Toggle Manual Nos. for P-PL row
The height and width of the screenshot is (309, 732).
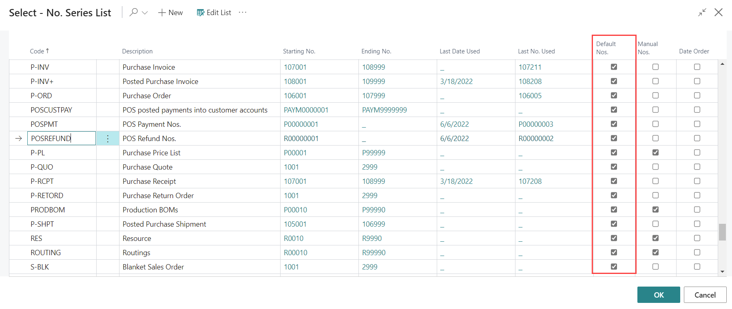pyautogui.click(x=655, y=152)
